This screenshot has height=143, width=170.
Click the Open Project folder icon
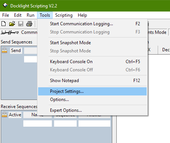click(12, 23)
